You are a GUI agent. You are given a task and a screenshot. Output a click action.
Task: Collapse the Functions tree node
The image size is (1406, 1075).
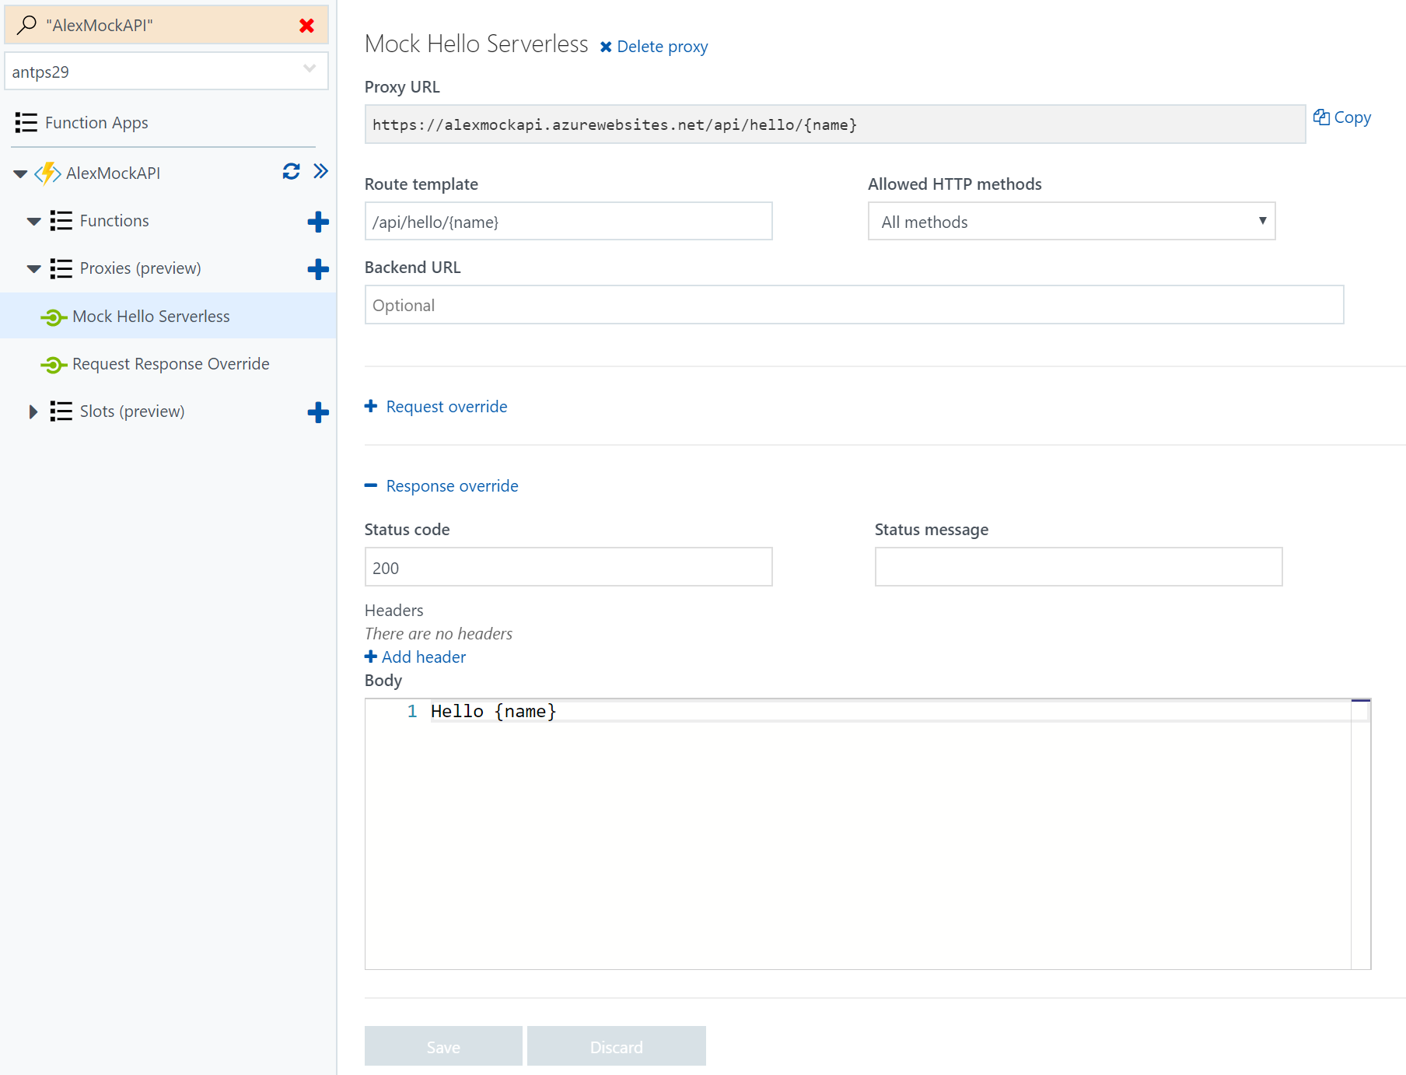click(x=33, y=222)
